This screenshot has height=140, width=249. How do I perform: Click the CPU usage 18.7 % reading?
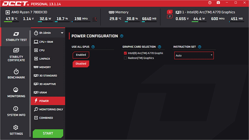point(62,19)
